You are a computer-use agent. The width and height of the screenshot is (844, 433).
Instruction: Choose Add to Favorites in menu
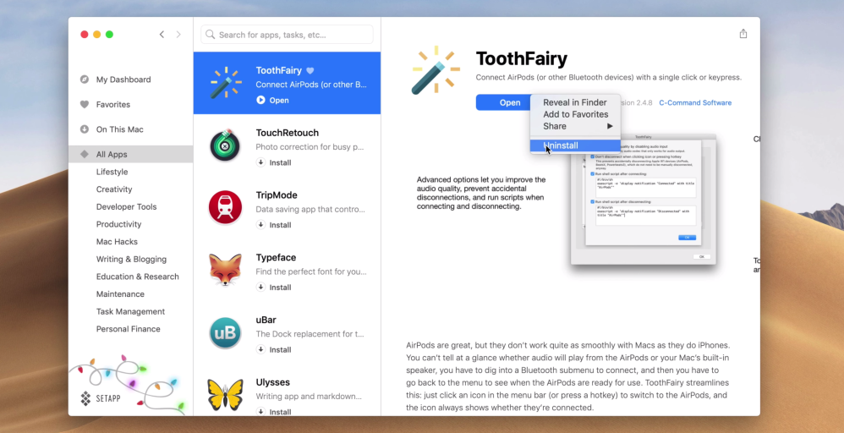[575, 114]
